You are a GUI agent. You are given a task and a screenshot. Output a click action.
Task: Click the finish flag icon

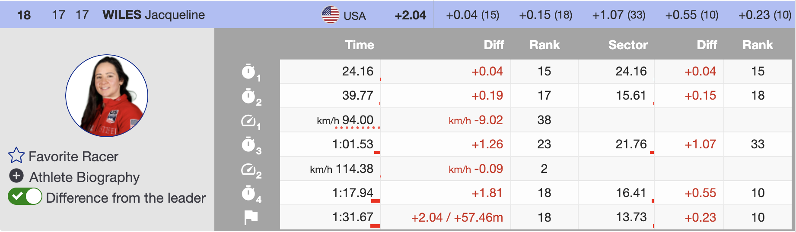click(x=251, y=217)
